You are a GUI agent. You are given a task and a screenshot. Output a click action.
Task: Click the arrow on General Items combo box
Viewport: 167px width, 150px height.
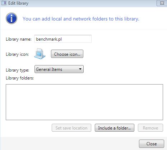click(80, 69)
